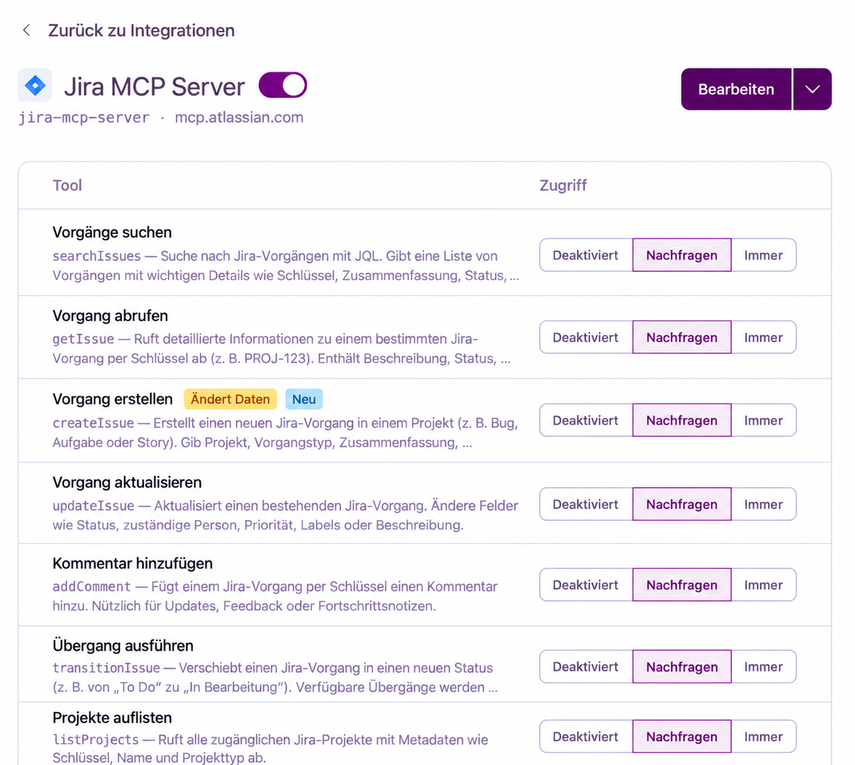Click the Ändert Daten badge
The image size is (855, 765).
(230, 399)
